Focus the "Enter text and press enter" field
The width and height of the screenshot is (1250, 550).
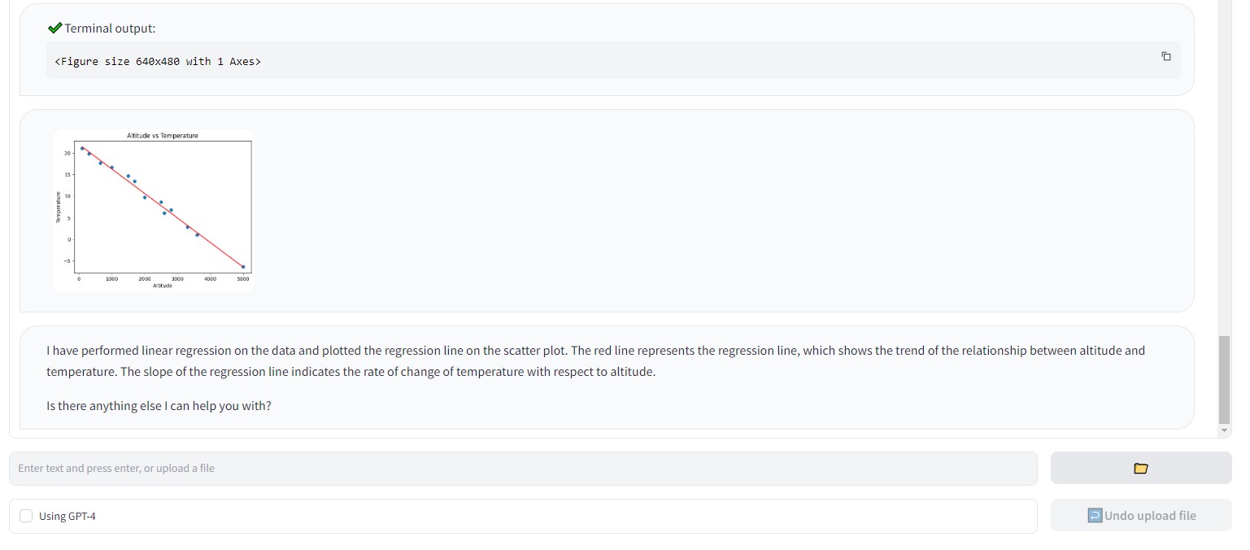(x=522, y=469)
